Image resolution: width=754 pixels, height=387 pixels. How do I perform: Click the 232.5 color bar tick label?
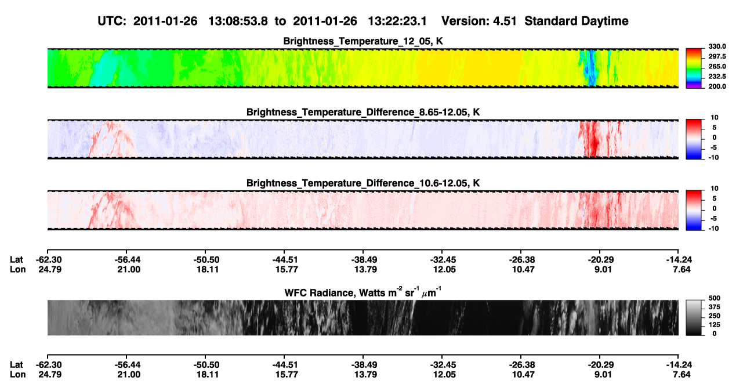716,76
